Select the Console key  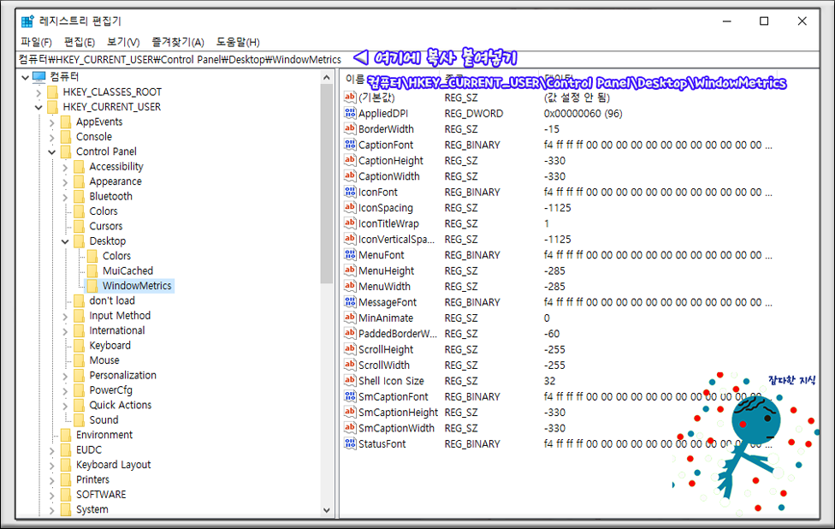pyautogui.click(x=94, y=137)
